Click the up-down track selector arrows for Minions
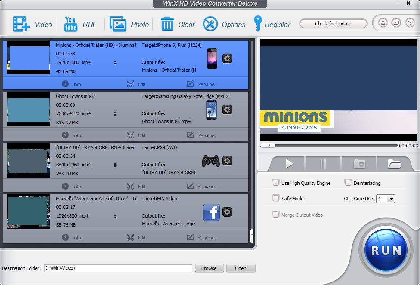 click(115, 63)
